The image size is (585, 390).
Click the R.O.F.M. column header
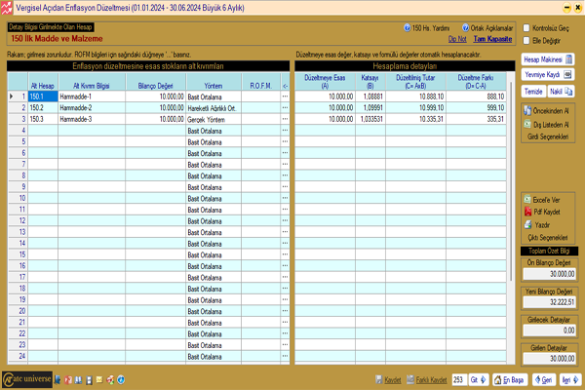coord(260,82)
